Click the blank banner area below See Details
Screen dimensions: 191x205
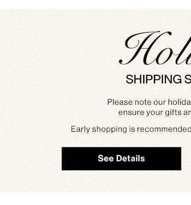click(121, 182)
